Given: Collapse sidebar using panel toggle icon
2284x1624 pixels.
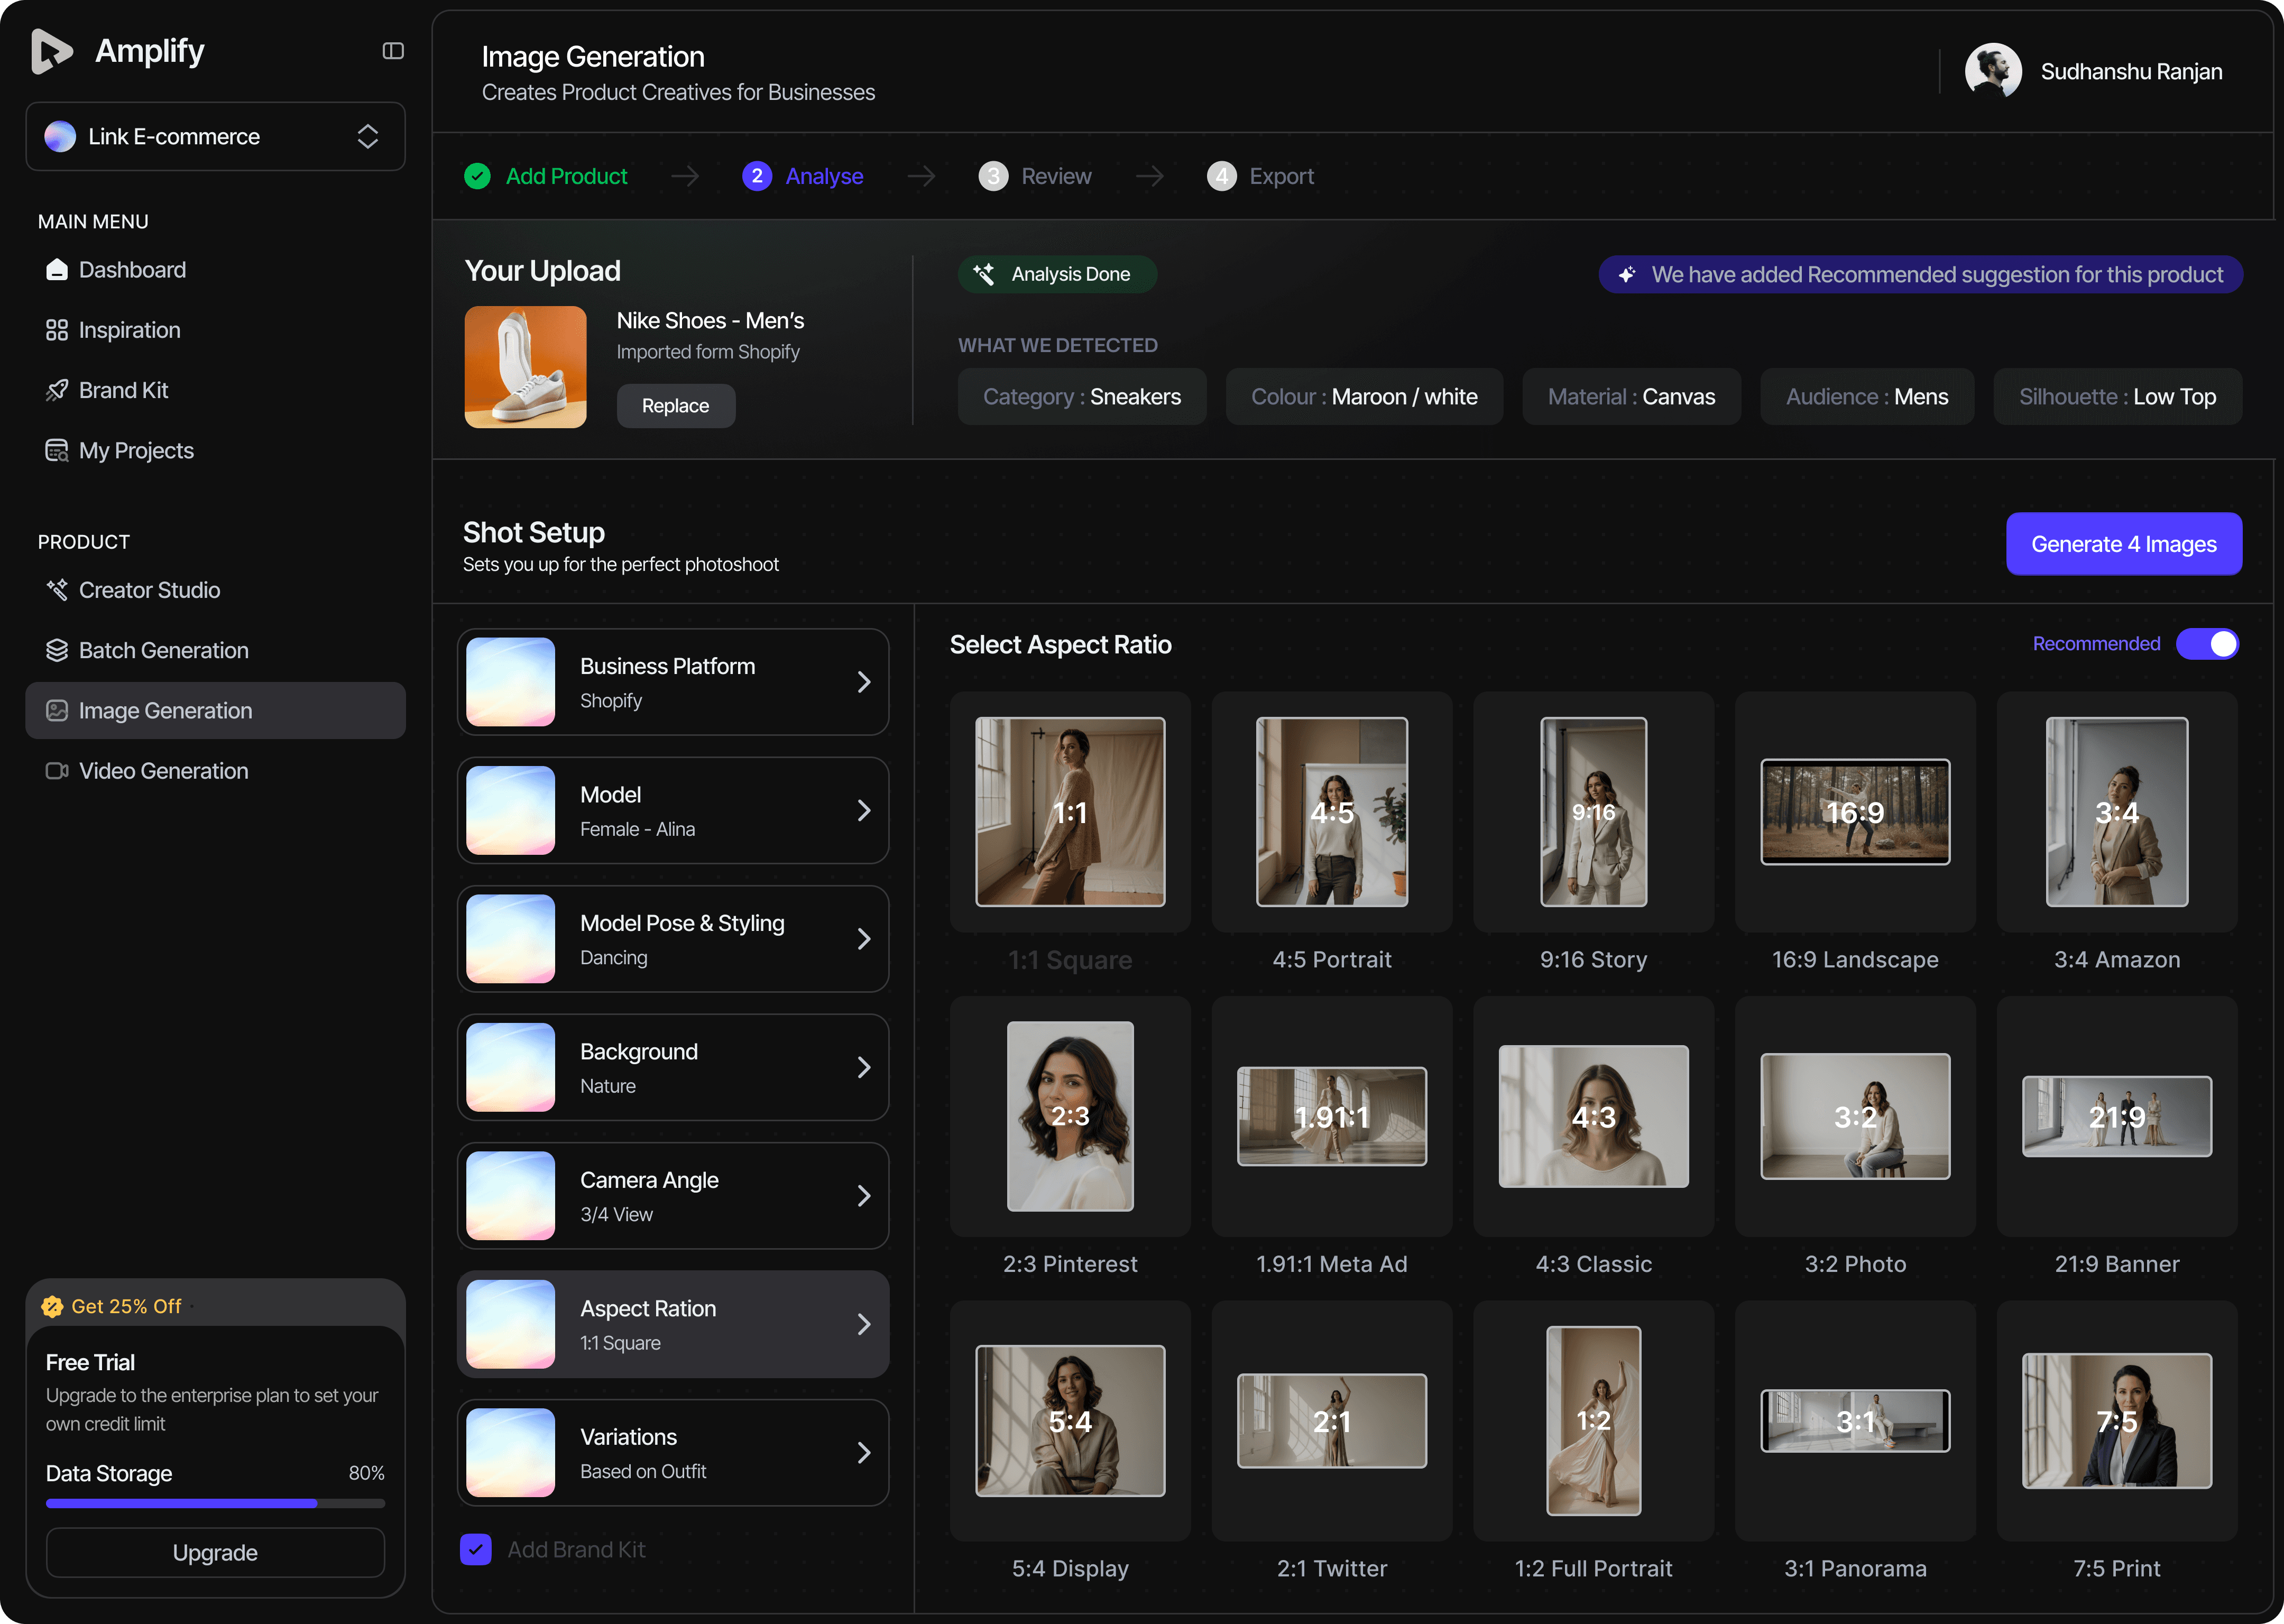Looking at the screenshot, I should 393,51.
